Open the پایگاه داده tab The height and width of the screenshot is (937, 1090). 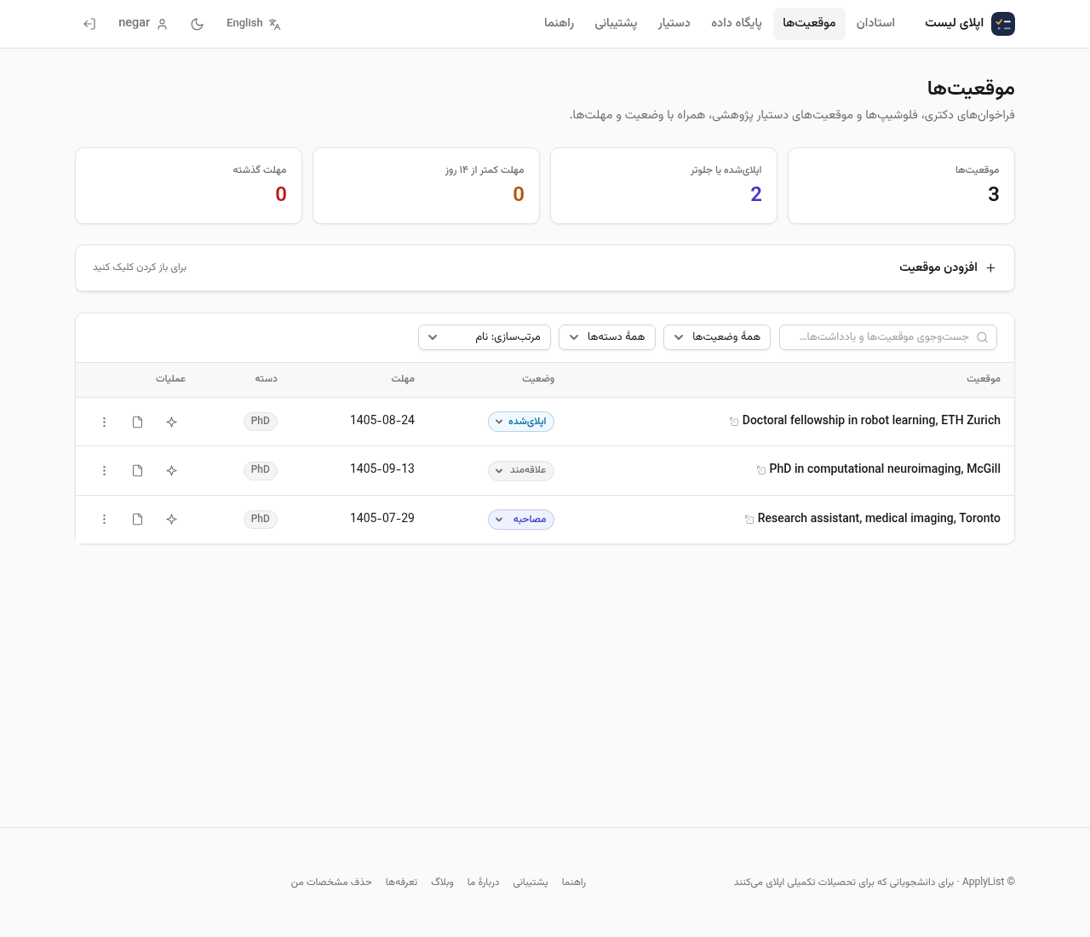click(x=737, y=23)
